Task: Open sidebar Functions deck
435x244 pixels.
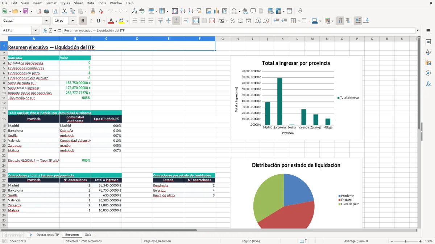Action: click(428, 84)
